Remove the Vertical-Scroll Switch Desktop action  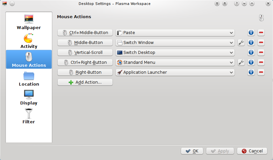coord(261,53)
